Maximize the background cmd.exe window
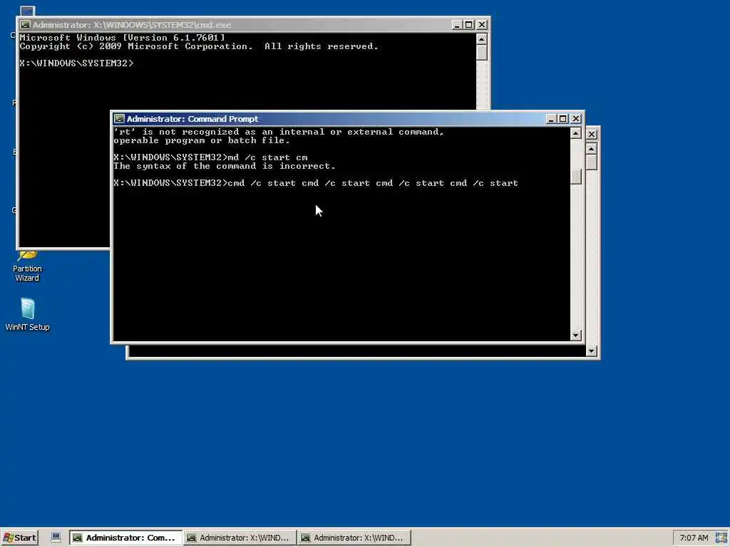 pos(469,25)
